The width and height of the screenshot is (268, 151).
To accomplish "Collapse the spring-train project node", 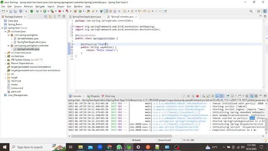I will pos(2,28).
